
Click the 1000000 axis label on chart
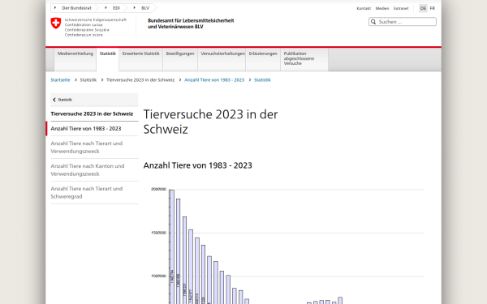pyautogui.click(x=158, y=276)
